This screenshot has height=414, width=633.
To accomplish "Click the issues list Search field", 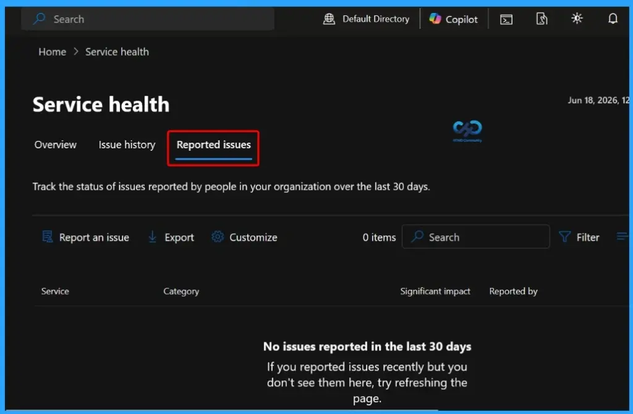I will click(x=475, y=237).
